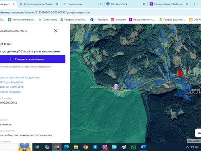
Task: Open the blue cloud app in taskbar
Action: (x=114, y=147)
